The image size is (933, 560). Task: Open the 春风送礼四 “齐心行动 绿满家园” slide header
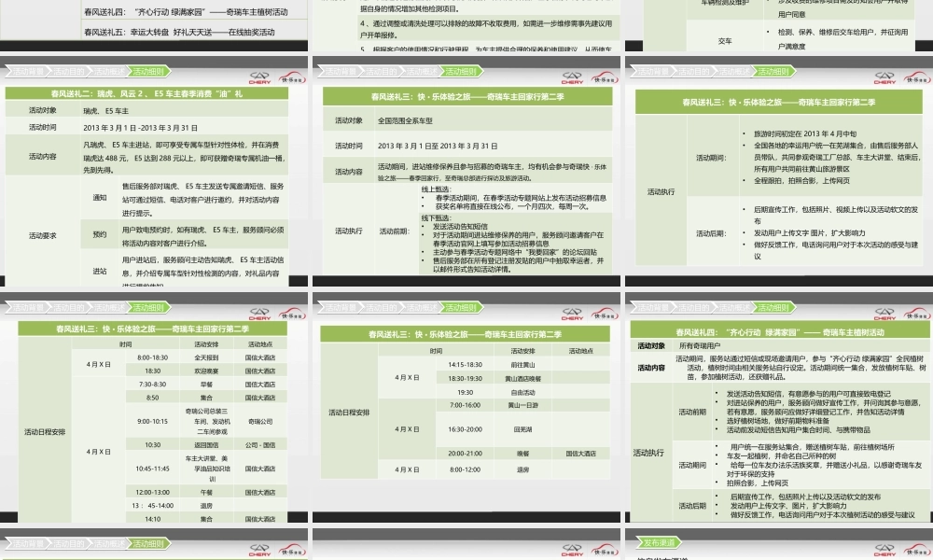tap(779, 332)
